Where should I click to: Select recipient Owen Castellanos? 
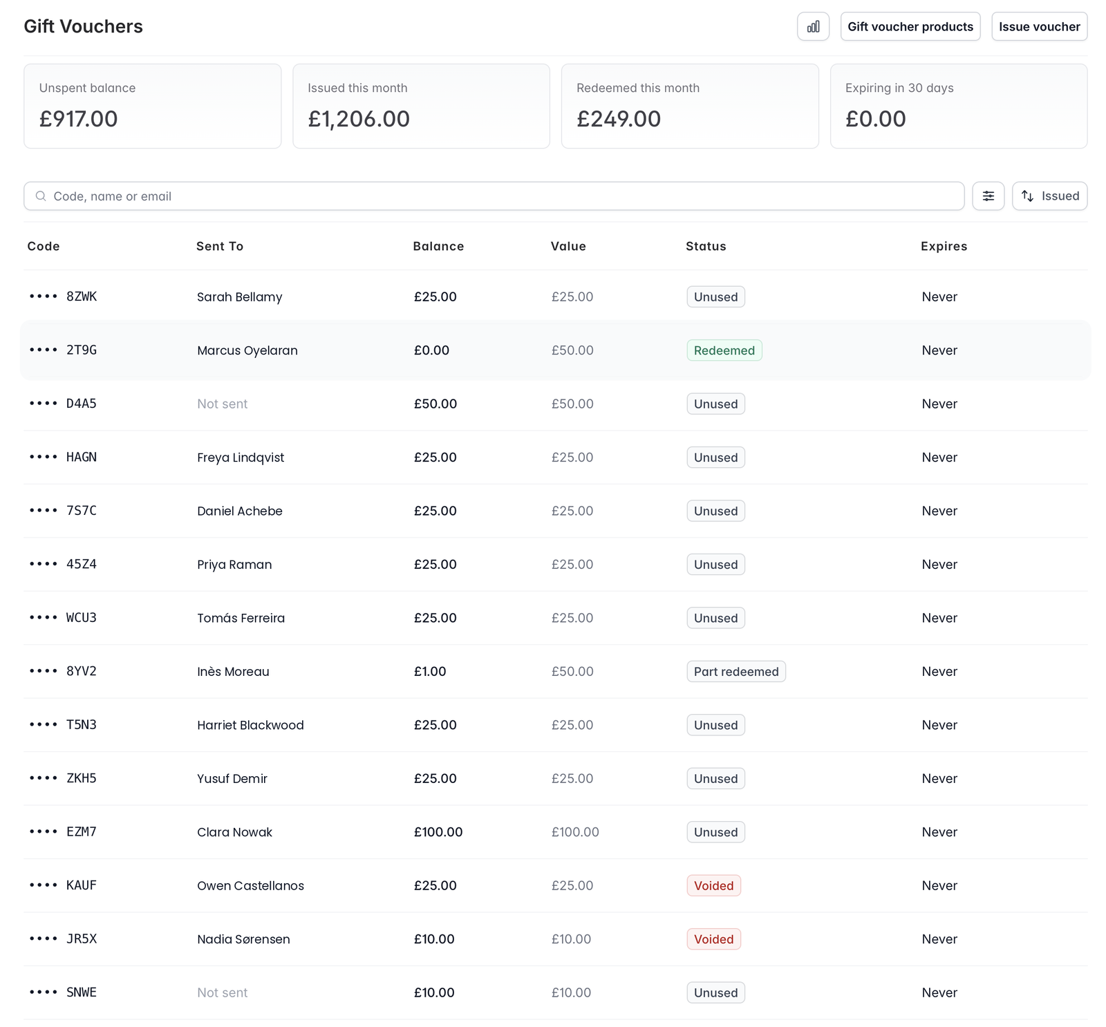click(x=250, y=886)
